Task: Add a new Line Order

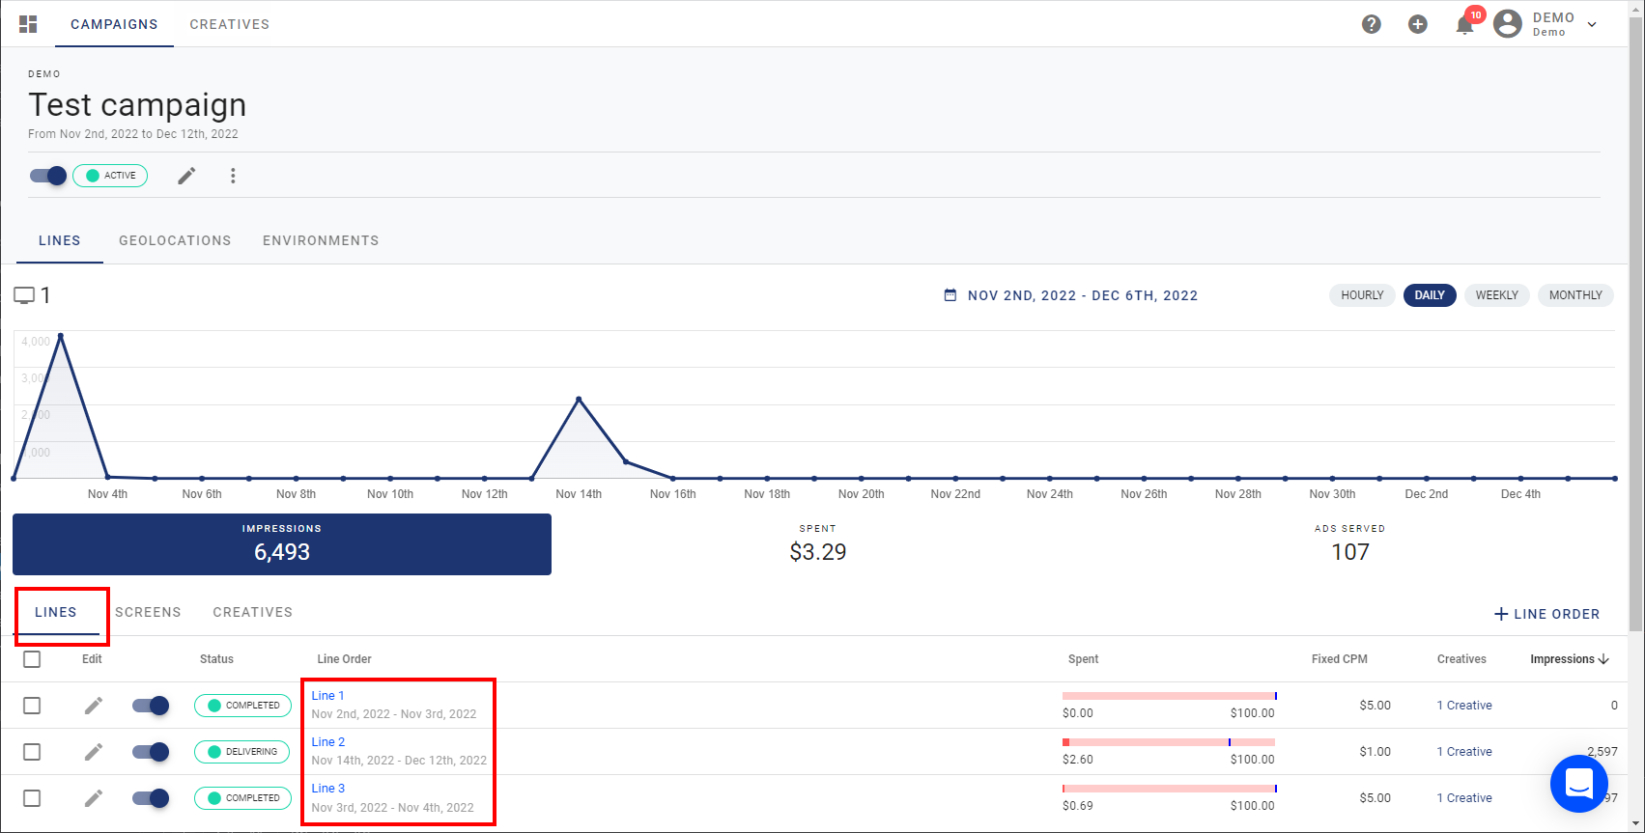Action: [1546, 614]
